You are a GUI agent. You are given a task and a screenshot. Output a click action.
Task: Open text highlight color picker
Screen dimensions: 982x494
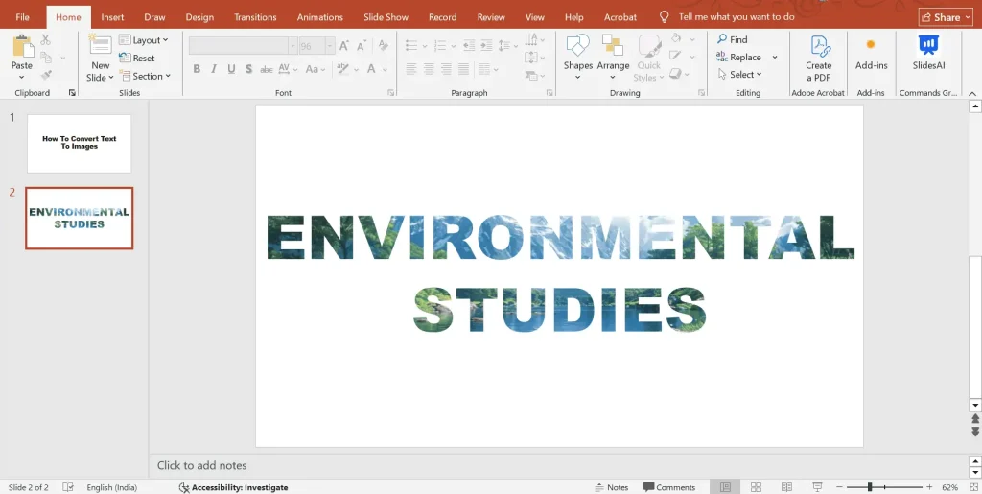tap(342, 69)
